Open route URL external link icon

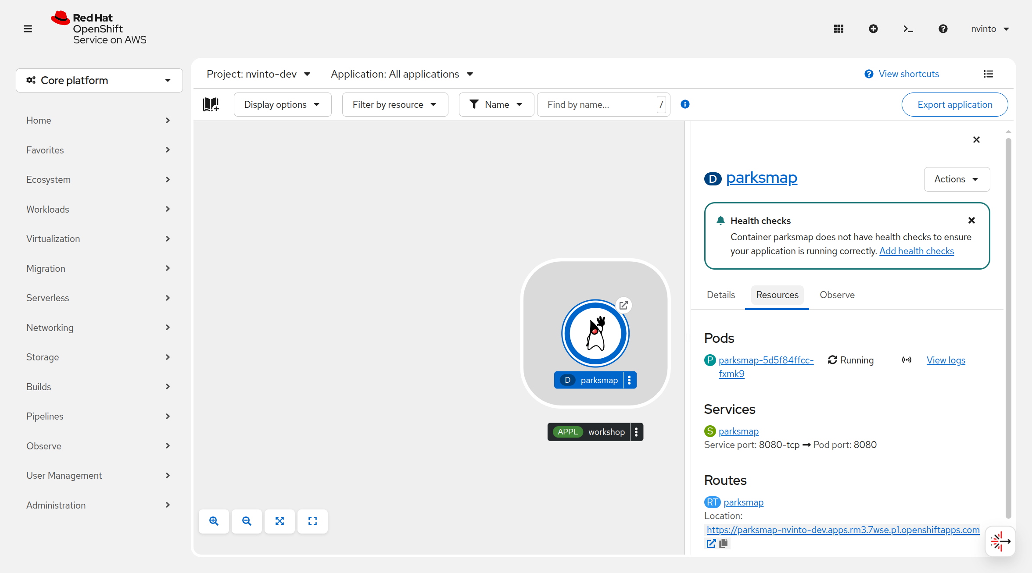711,544
